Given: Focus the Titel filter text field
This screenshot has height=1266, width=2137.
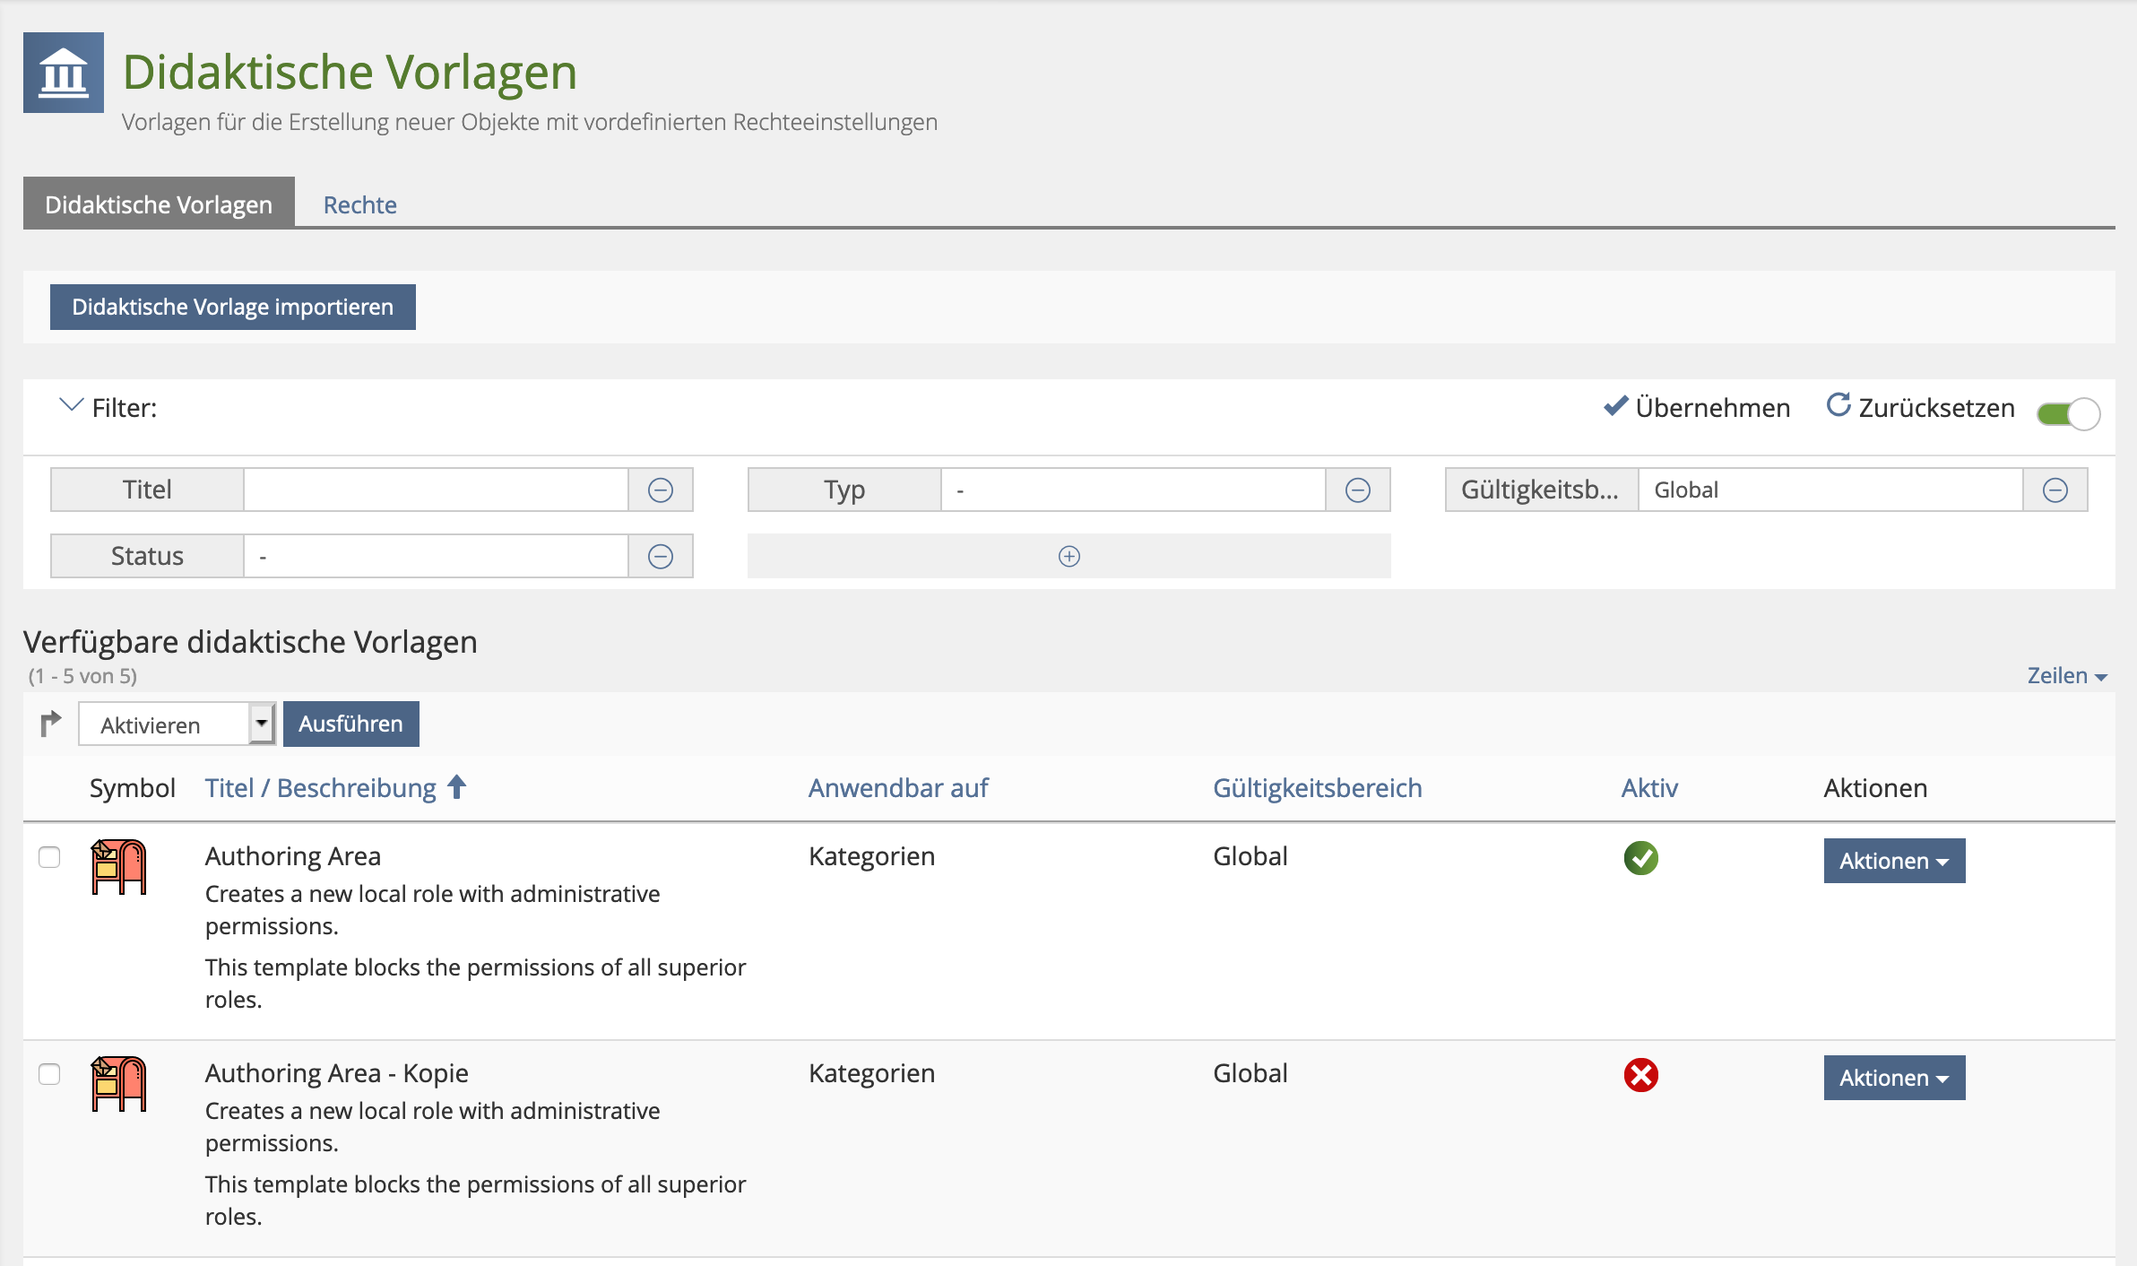Looking at the screenshot, I should pyautogui.click(x=436, y=490).
